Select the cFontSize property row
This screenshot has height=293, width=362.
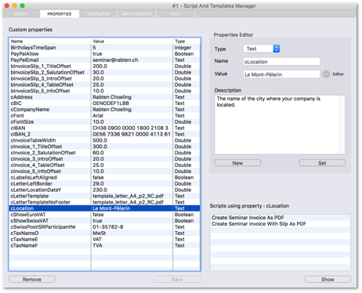(x=104, y=121)
